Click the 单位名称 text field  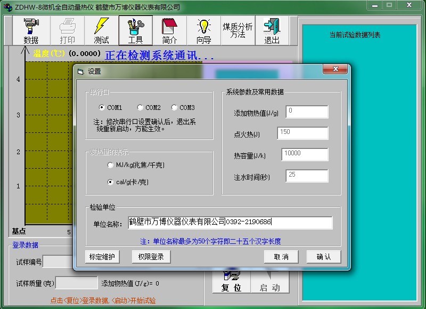click(230, 223)
